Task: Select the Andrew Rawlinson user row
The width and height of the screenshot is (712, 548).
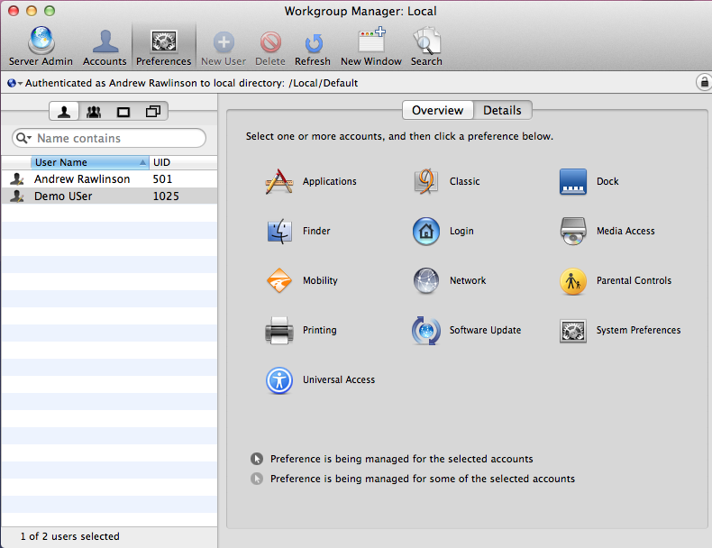Action: (109, 179)
